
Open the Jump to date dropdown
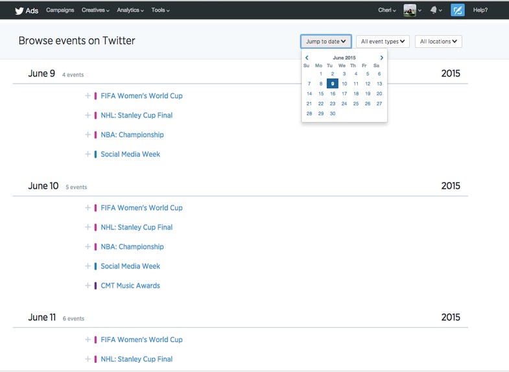[326, 41]
